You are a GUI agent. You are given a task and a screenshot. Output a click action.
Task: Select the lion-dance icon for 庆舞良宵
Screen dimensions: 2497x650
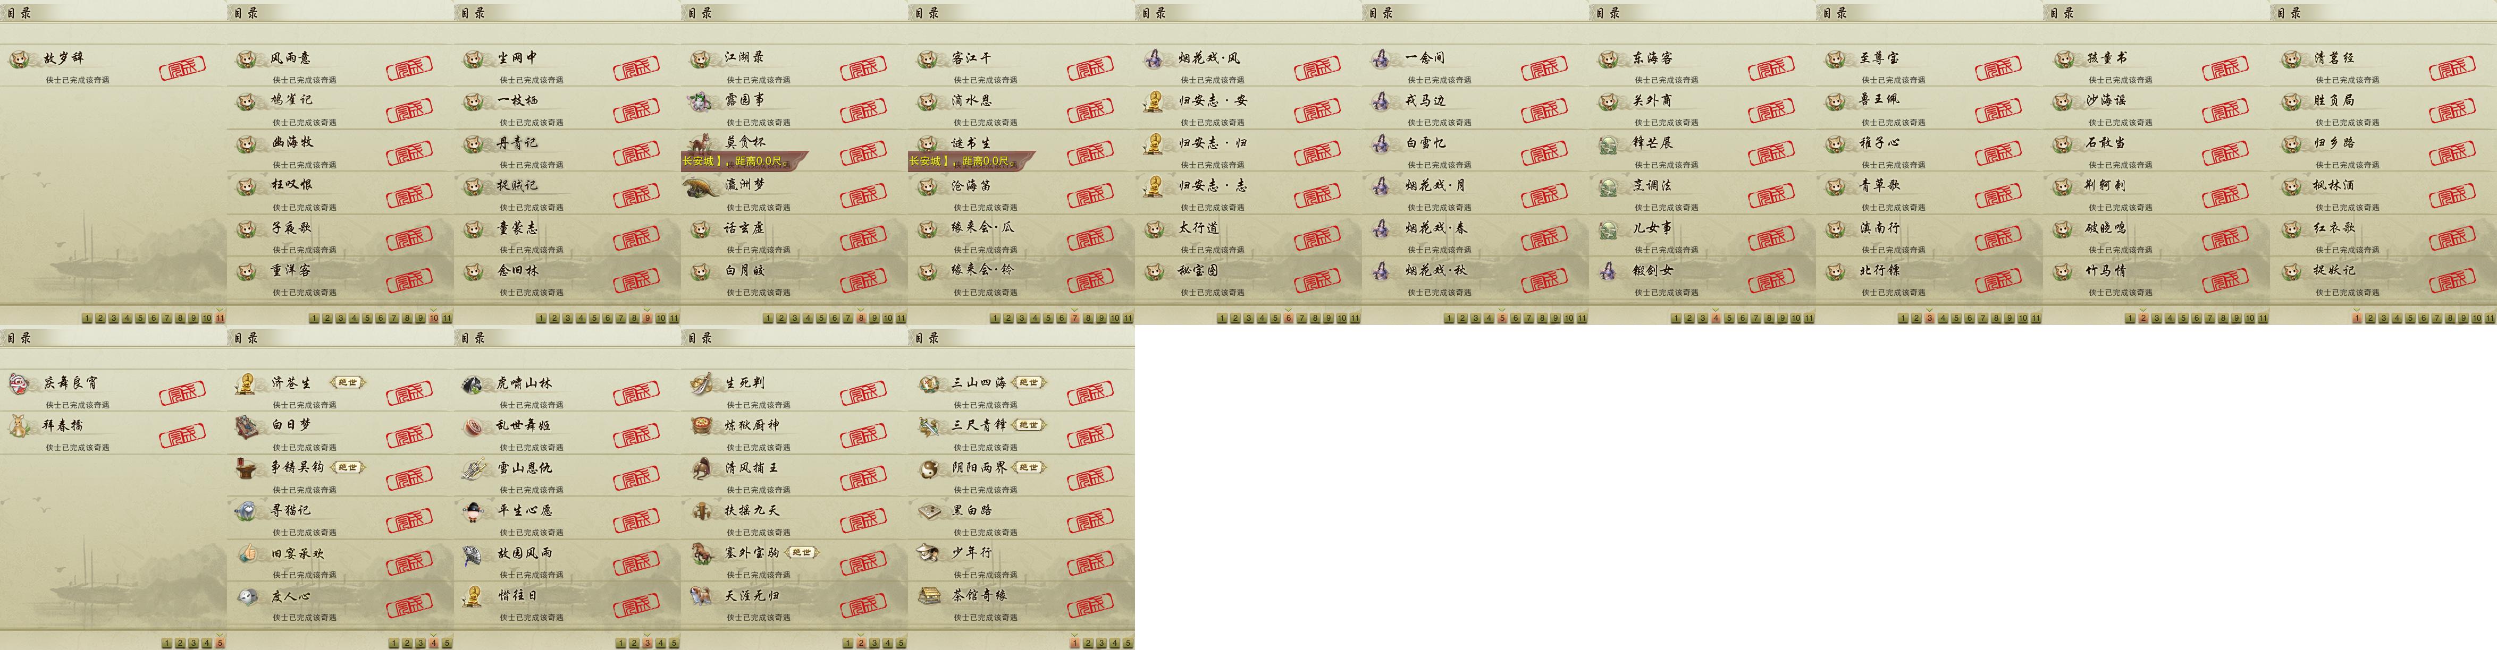(x=19, y=383)
